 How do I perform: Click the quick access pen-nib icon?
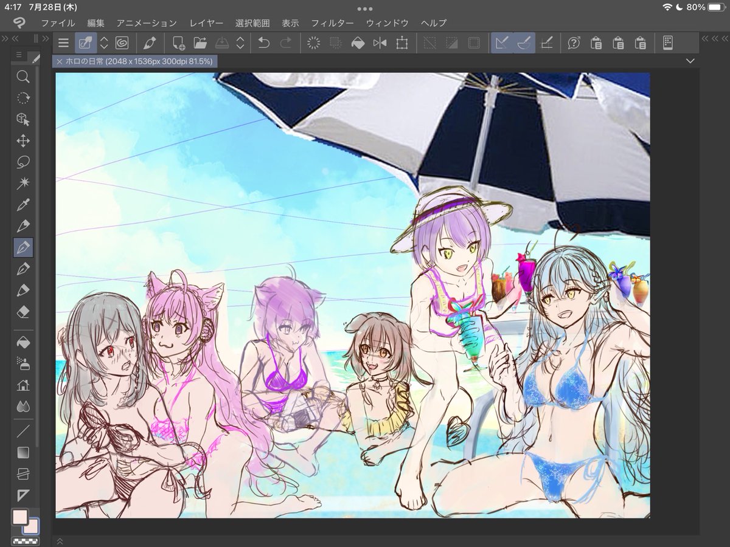pos(150,43)
